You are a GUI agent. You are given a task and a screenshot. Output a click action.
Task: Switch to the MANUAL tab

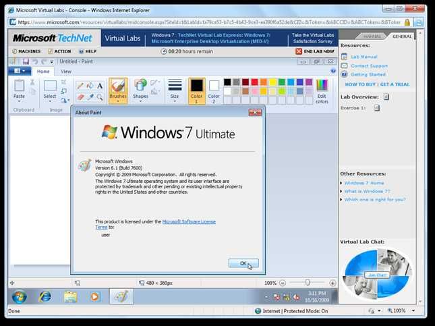(372, 36)
